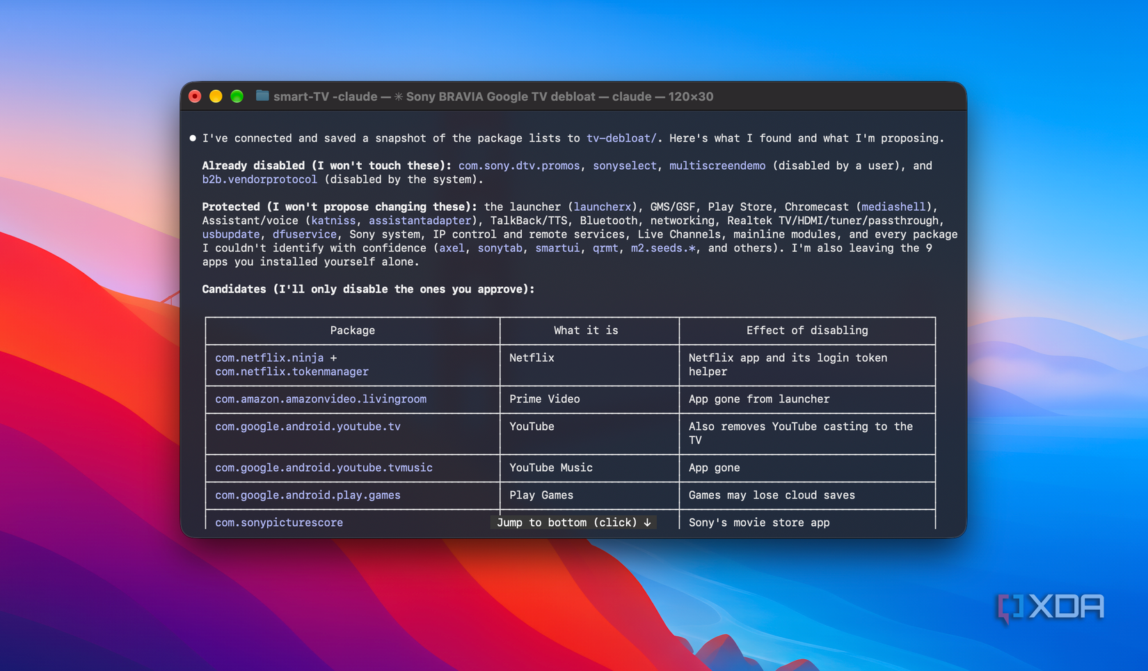This screenshot has height=671, width=1148.
Task: Click the Netflix cell in What it is column
Action: tap(589, 365)
